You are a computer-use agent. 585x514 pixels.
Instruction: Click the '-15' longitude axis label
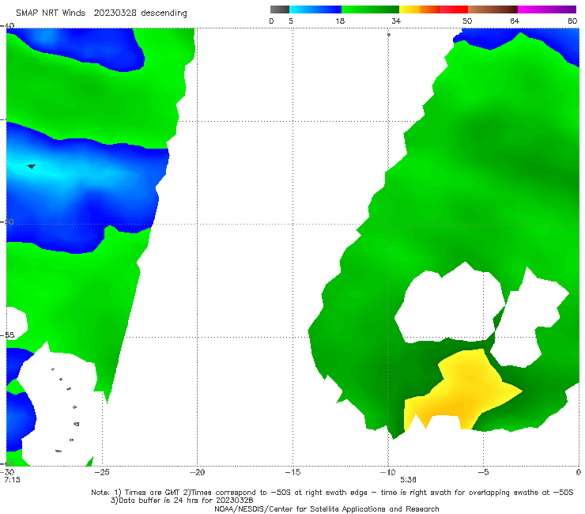292,472
